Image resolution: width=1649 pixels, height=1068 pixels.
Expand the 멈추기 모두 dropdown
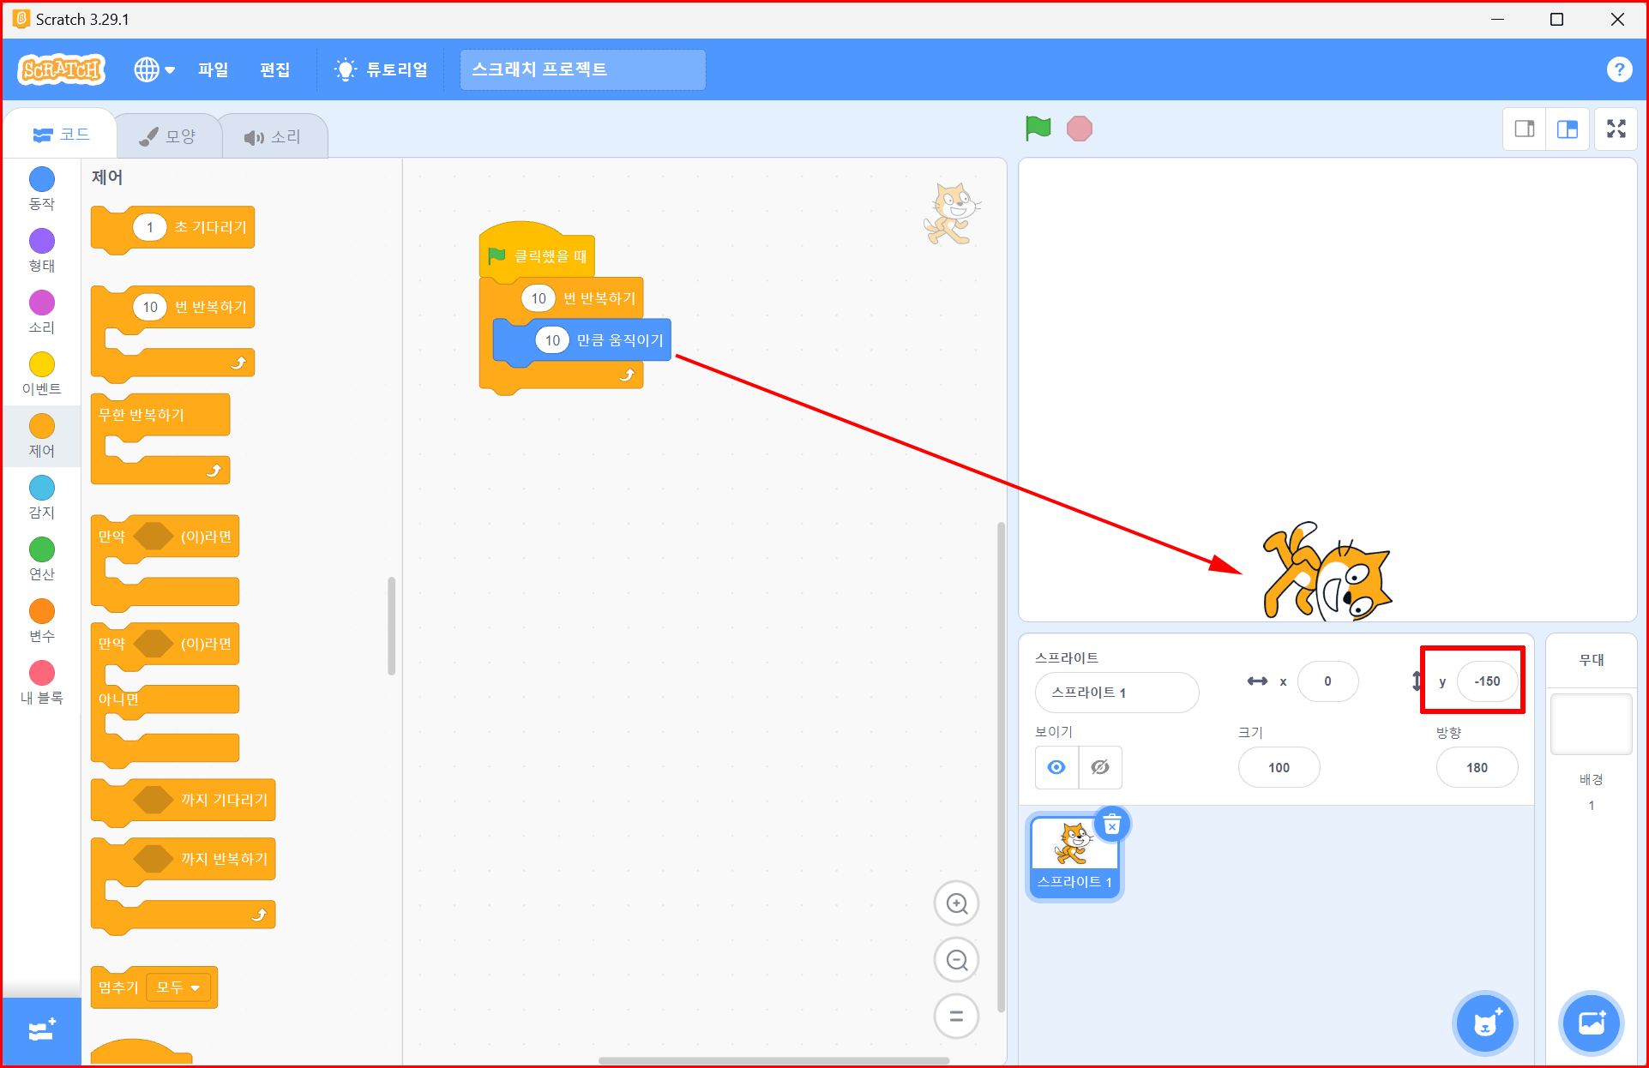tap(179, 987)
